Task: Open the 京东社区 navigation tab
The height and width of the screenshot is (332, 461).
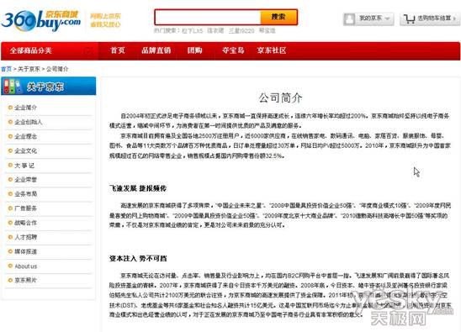Action: click(x=272, y=50)
